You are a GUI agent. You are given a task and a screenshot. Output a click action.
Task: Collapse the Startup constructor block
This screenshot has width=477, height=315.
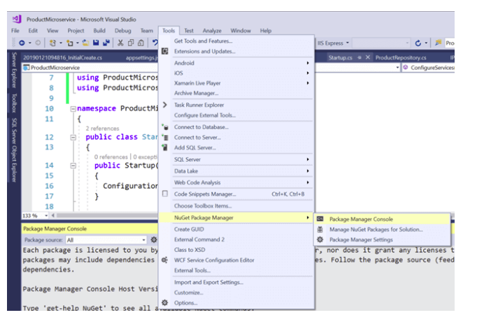pyautogui.click(x=73, y=166)
